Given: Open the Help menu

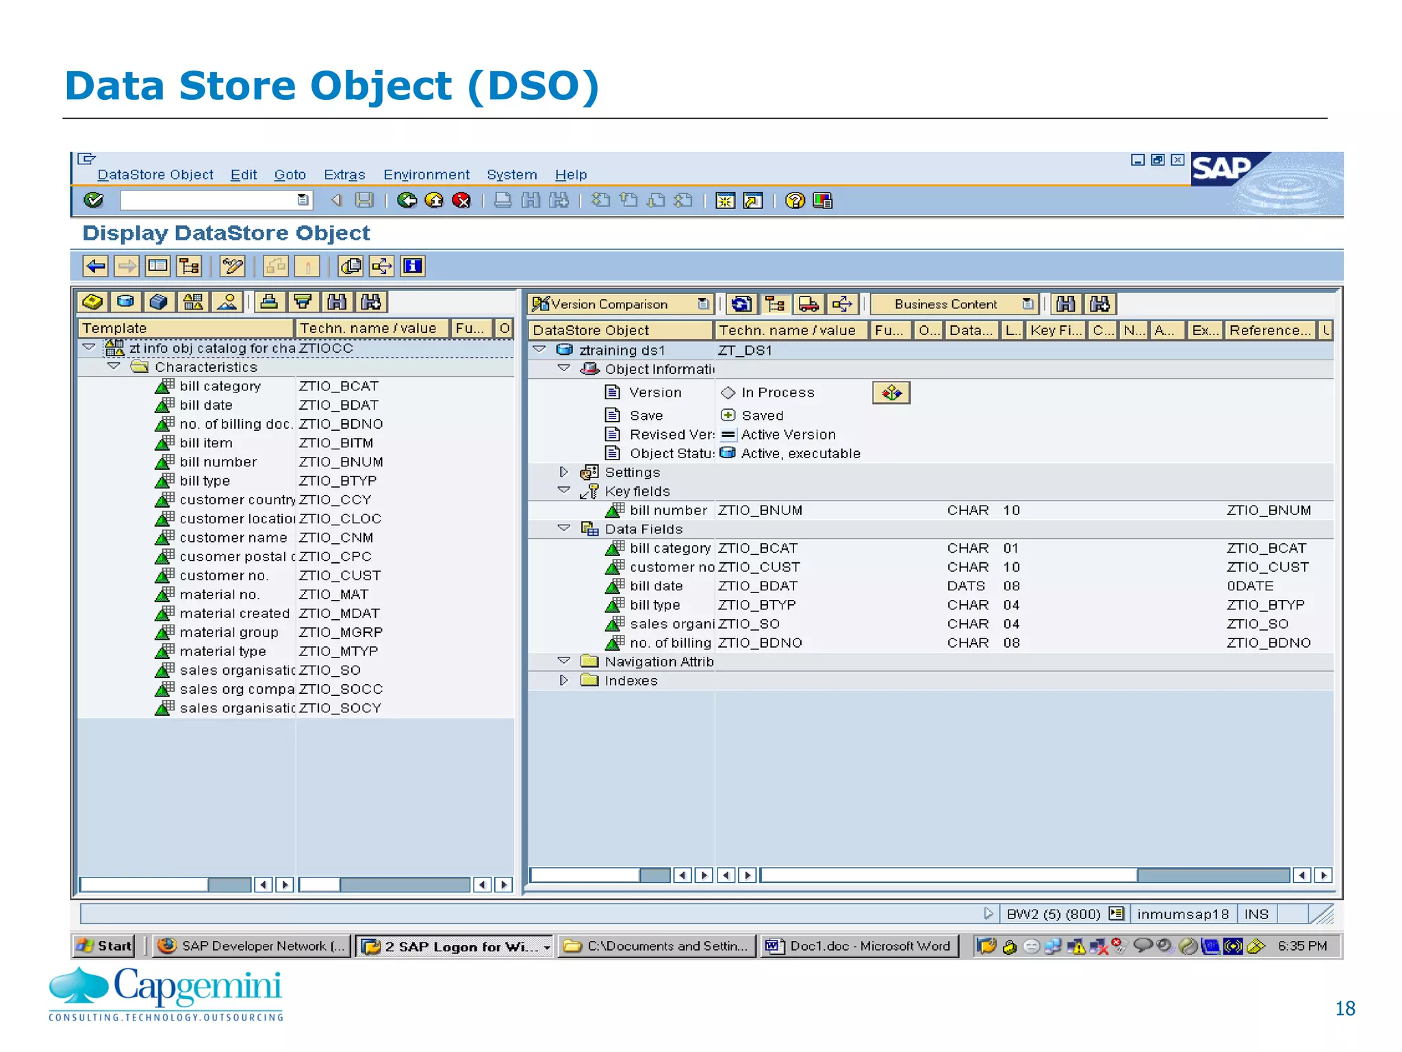Looking at the screenshot, I should (x=571, y=175).
